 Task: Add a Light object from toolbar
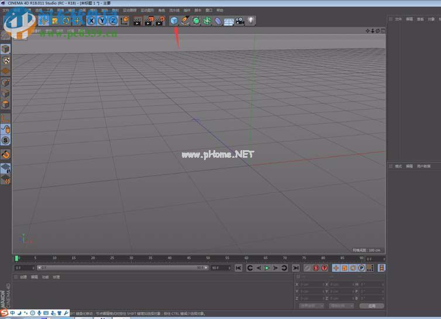pos(250,21)
